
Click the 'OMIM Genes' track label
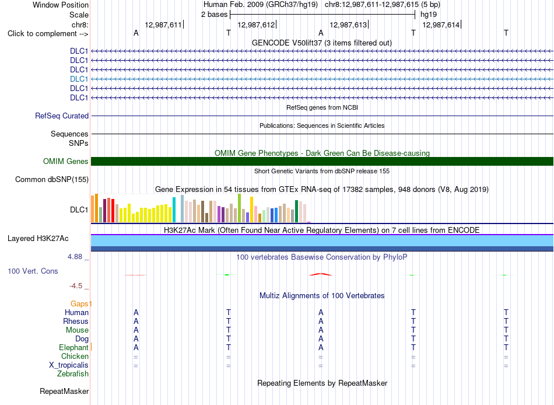[65, 161]
